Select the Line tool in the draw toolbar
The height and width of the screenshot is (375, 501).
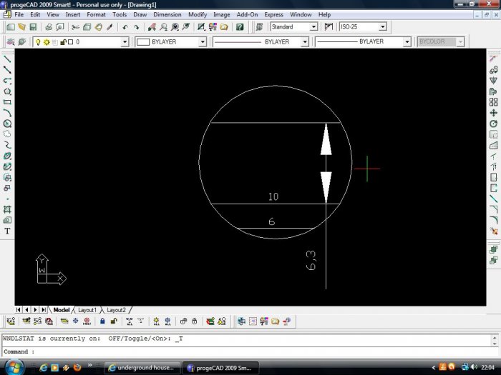point(7,59)
